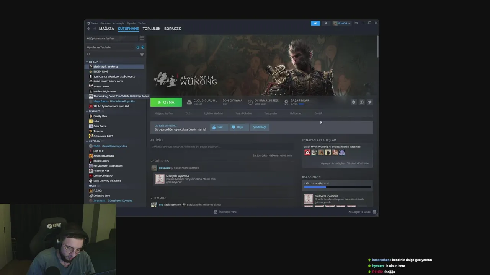Launch game with green OYNA button
The width and height of the screenshot is (490, 275).
[x=166, y=102]
